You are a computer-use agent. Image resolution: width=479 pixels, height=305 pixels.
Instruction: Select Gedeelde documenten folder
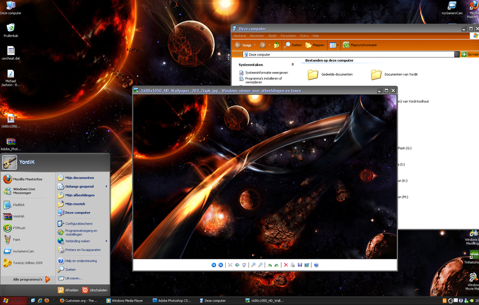(330, 75)
